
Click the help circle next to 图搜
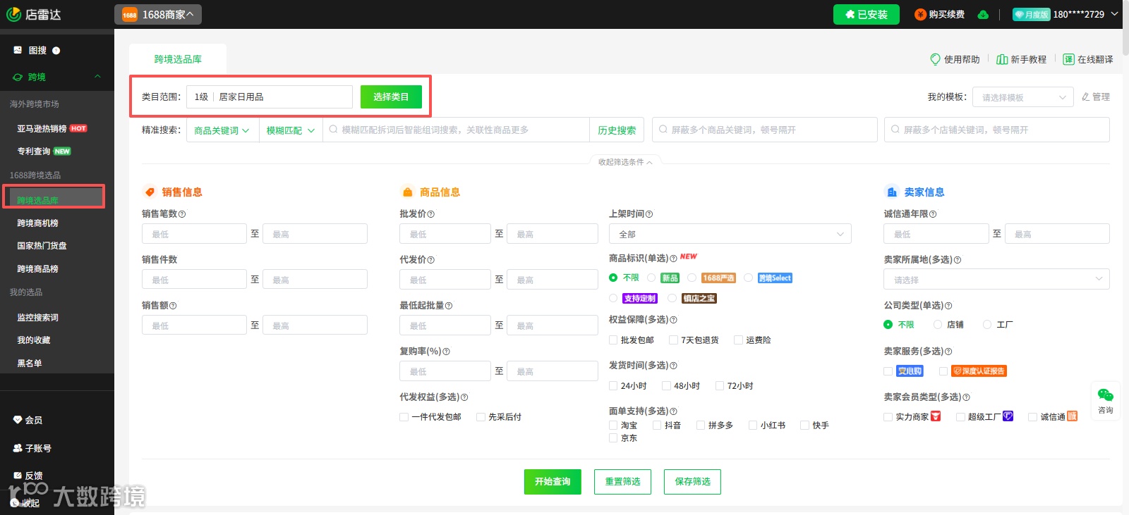pyautogui.click(x=56, y=51)
